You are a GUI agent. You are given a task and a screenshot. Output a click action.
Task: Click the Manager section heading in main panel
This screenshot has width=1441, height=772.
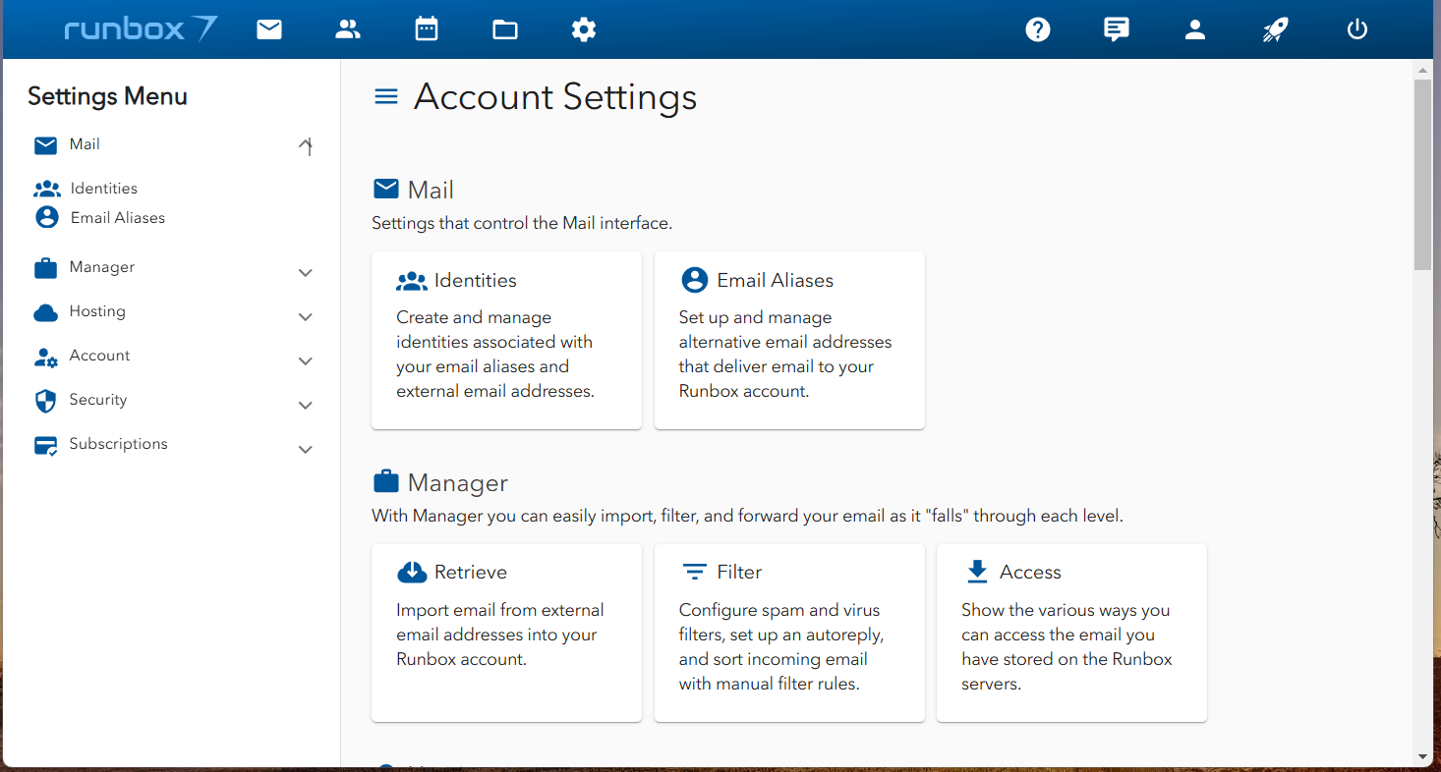click(458, 483)
